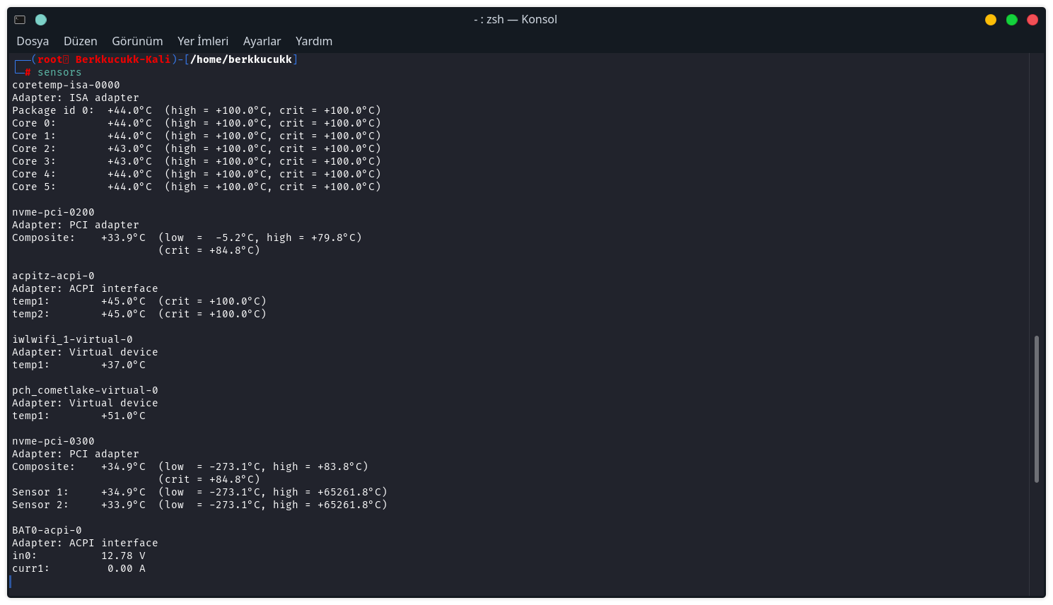The height and width of the screenshot is (605, 1053).
Task: Click the 'Sensor 1:' row
Action: click(x=199, y=492)
